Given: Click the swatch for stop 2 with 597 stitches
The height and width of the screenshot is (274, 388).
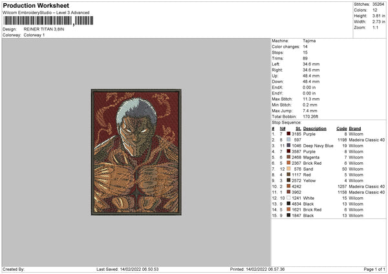Looking at the screenshot, I should click(290, 140).
